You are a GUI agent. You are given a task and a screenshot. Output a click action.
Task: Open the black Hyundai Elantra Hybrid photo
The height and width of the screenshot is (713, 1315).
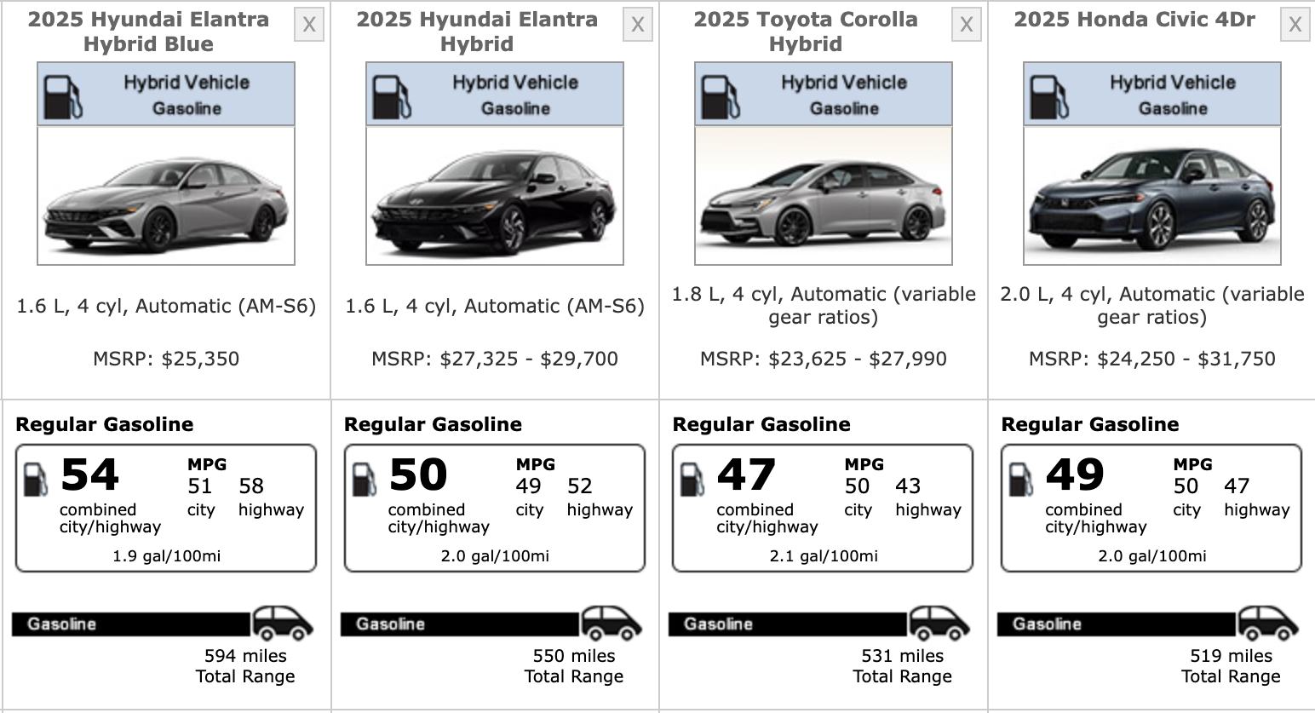[x=495, y=196]
